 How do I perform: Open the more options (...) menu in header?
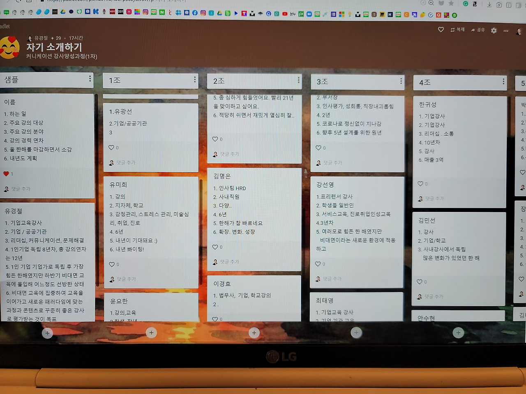(x=506, y=30)
